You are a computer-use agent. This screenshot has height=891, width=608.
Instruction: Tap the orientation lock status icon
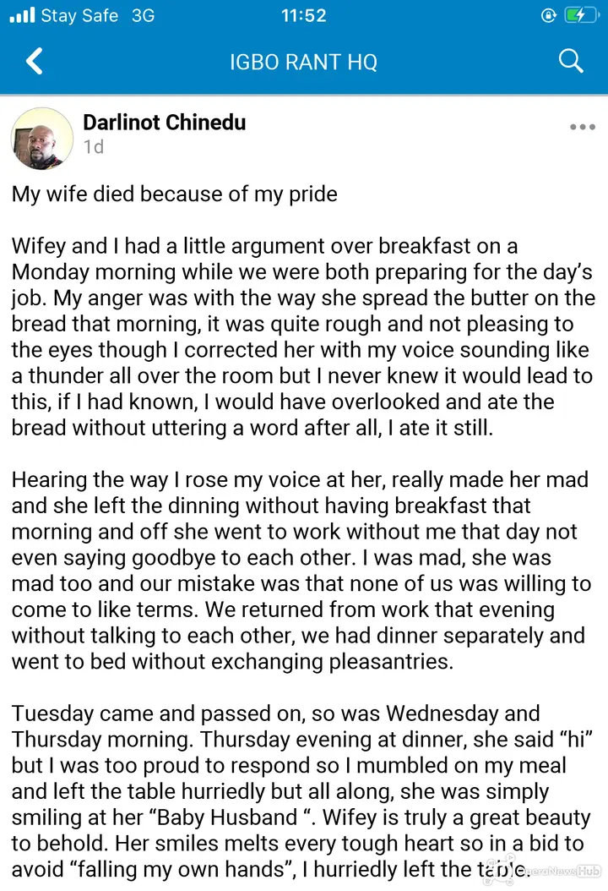pos(548,15)
